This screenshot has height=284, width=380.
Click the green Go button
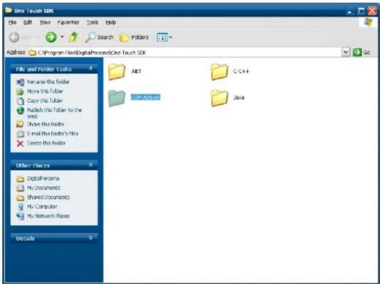[x=361, y=52]
